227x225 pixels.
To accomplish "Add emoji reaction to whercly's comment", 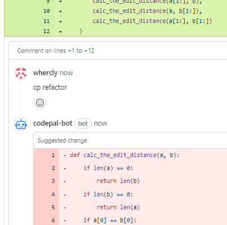I will tap(40, 103).
